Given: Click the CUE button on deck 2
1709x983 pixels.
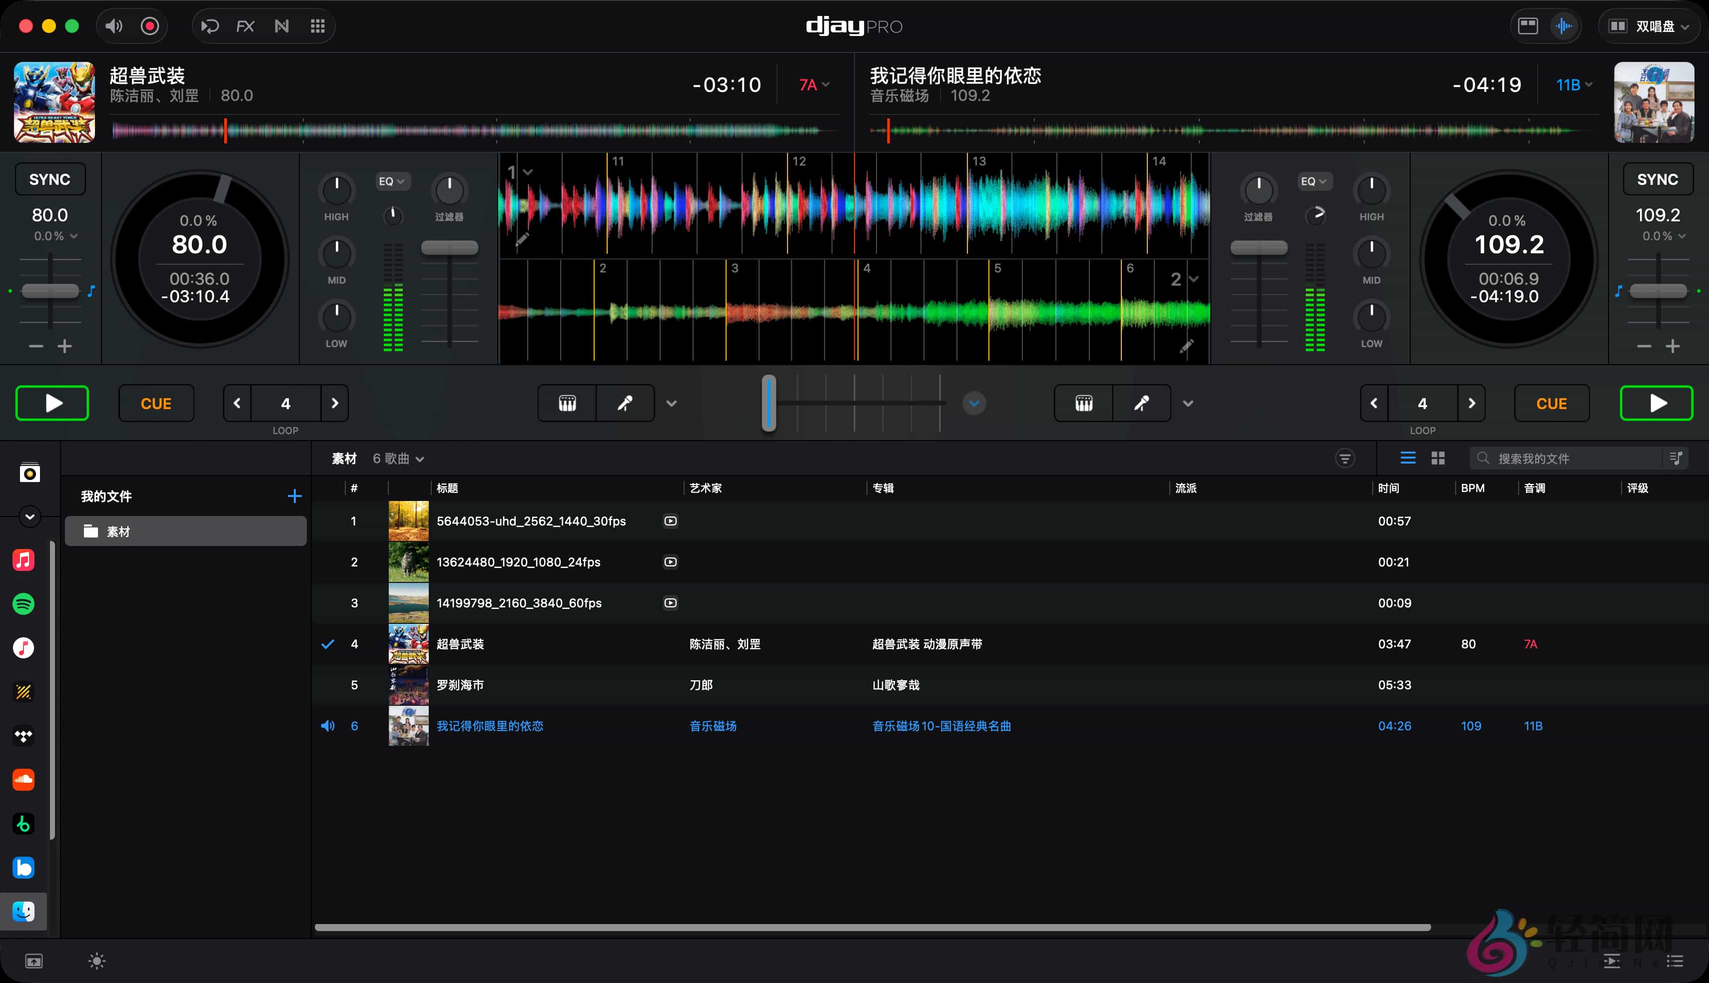Looking at the screenshot, I should tap(1551, 403).
